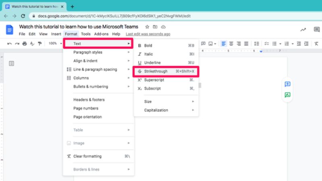Choose Strikethrough formatting
The height and width of the screenshot is (181, 322).
(x=166, y=72)
